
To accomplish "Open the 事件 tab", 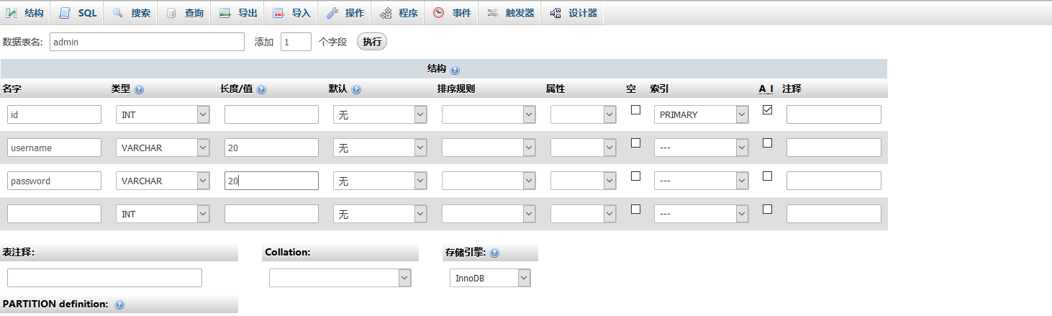I will click(452, 13).
